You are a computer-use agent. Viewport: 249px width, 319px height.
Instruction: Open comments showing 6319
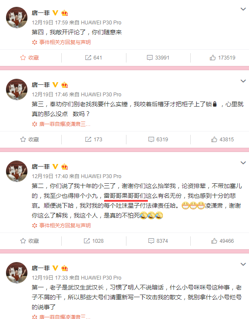[x=158, y=140]
